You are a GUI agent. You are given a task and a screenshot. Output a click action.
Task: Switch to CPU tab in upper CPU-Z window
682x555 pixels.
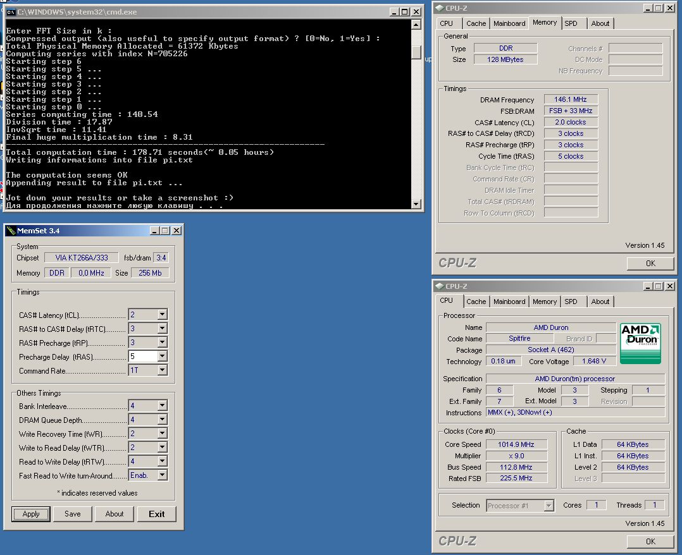click(x=446, y=23)
